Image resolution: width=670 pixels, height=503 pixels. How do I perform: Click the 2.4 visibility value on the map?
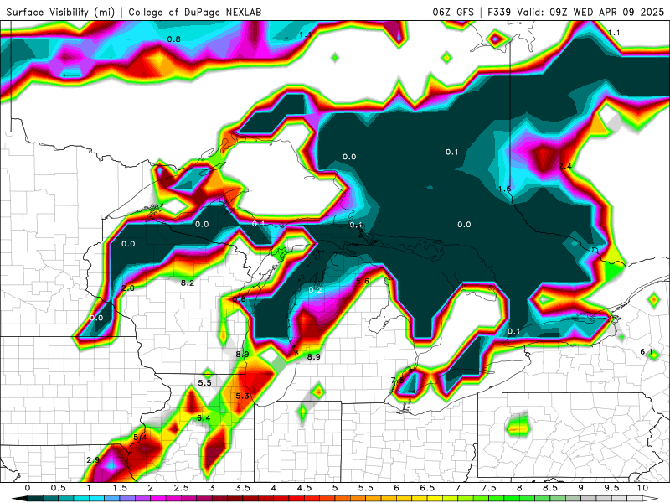coord(564,166)
